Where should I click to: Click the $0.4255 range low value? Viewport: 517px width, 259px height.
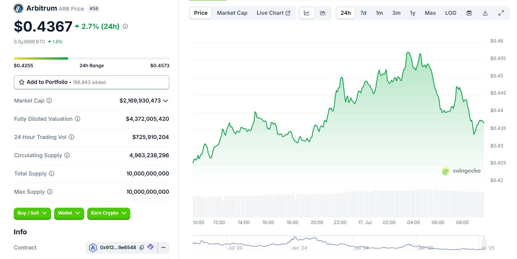coord(24,66)
